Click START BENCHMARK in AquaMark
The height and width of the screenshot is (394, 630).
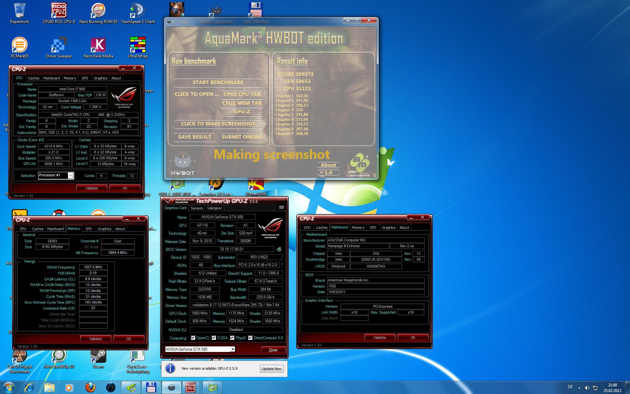click(x=218, y=82)
